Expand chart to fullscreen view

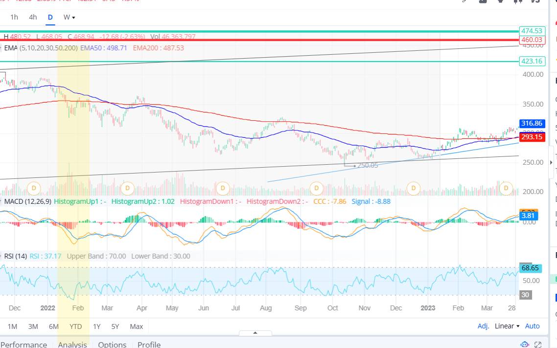coord(538,345)
